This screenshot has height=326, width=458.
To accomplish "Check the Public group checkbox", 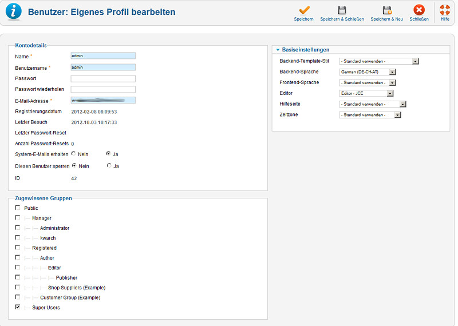I will click(18, 208).
